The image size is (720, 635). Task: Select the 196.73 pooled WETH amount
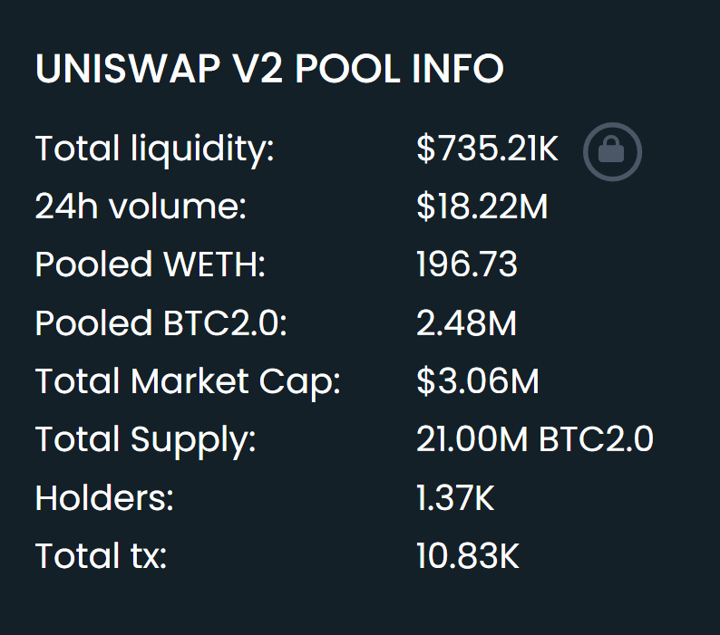(466, 265)
